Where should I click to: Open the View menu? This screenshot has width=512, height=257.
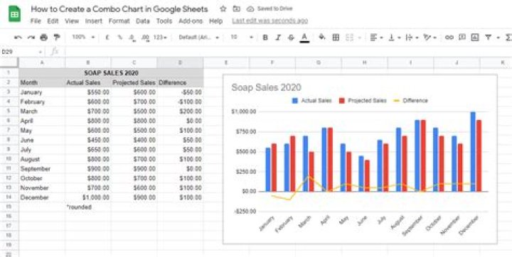72,21
